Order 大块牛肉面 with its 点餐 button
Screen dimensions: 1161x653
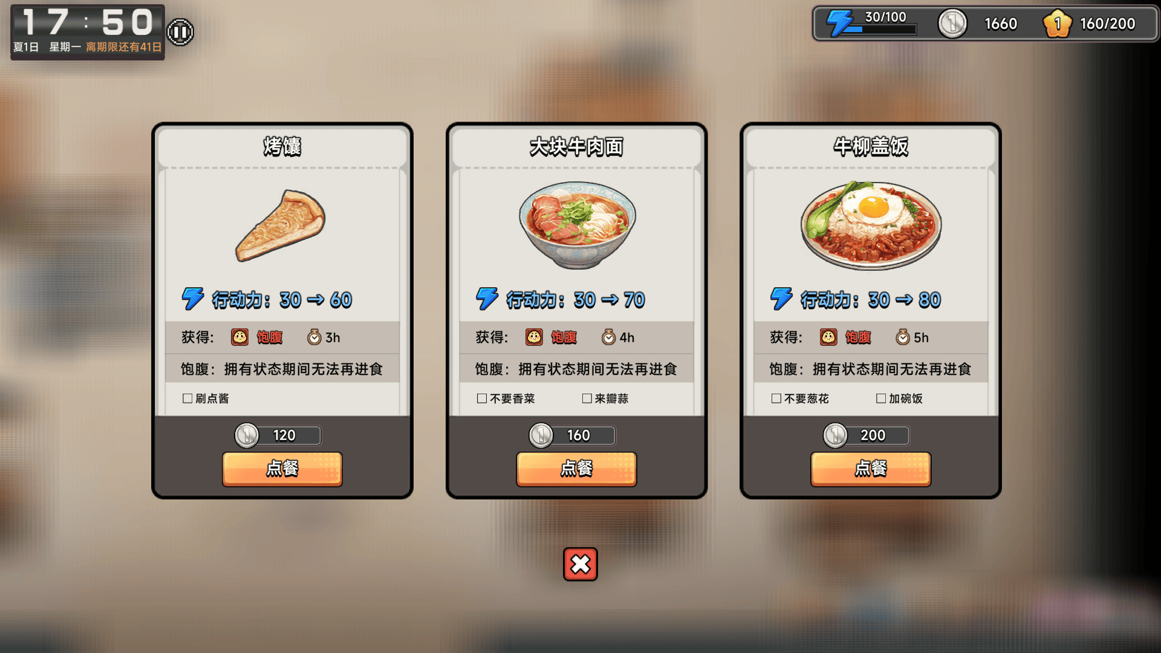576,469
